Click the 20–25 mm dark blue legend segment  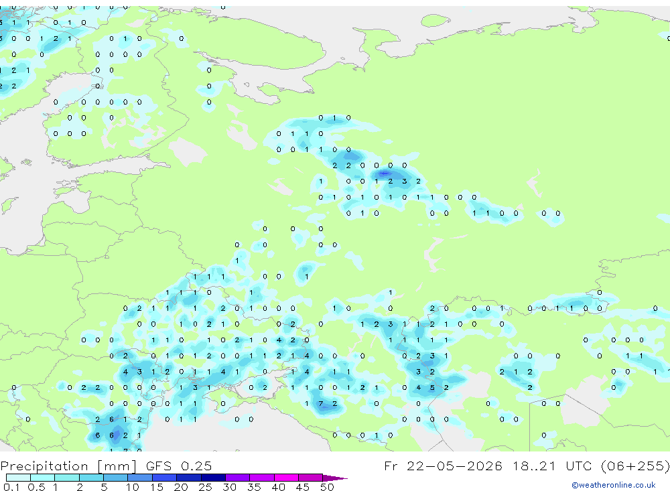point(188,478)
